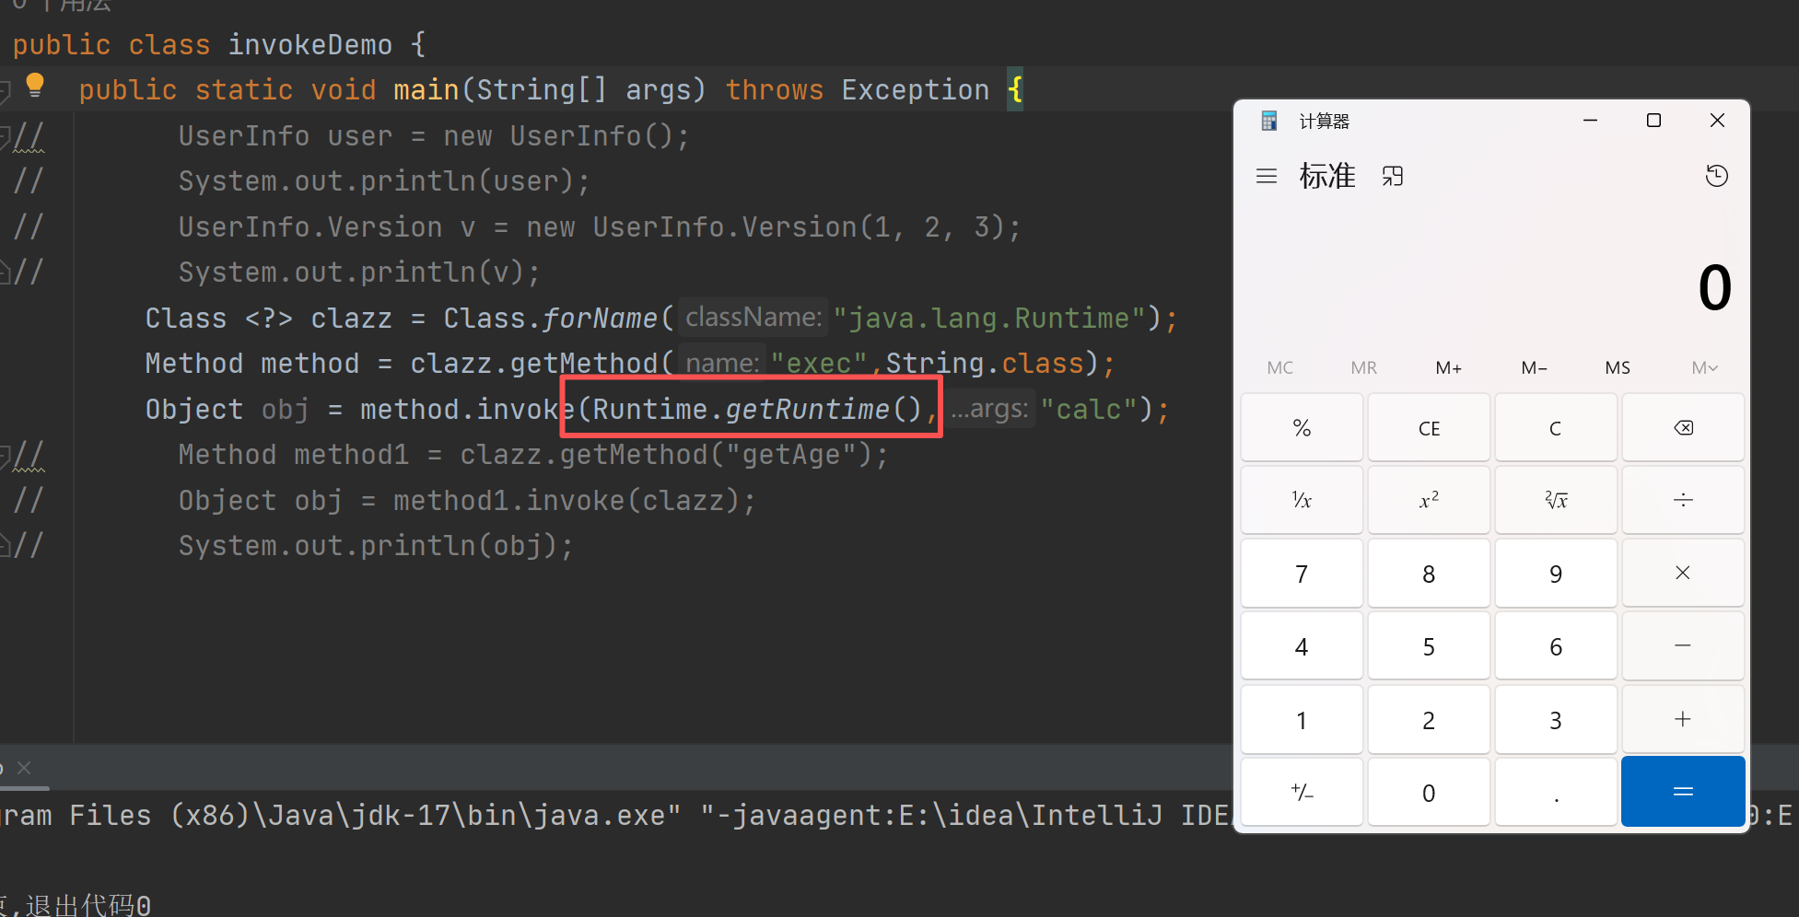Click the multiplication operator button
Image resolution: width=1799 pixels, height=917 pixels.
pyautogui.click(x=1682, y=573)
